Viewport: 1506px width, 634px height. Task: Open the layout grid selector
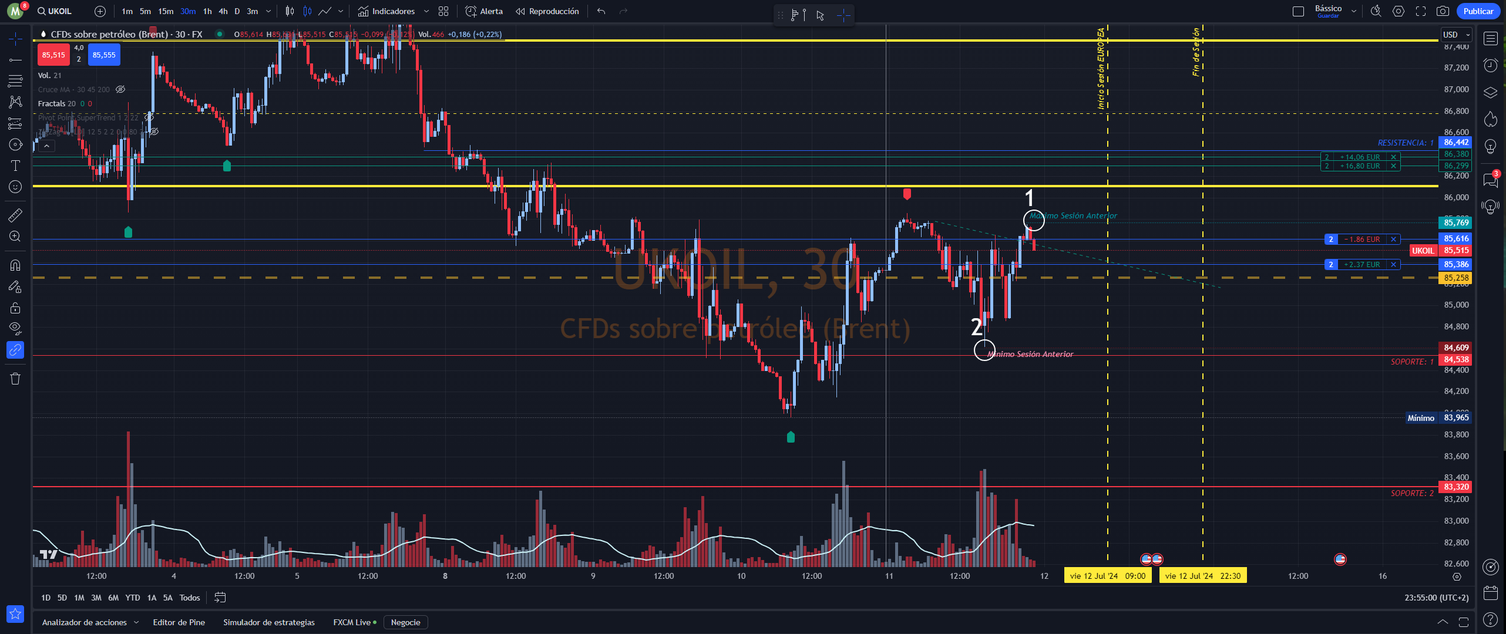click(x=443, y=11)
